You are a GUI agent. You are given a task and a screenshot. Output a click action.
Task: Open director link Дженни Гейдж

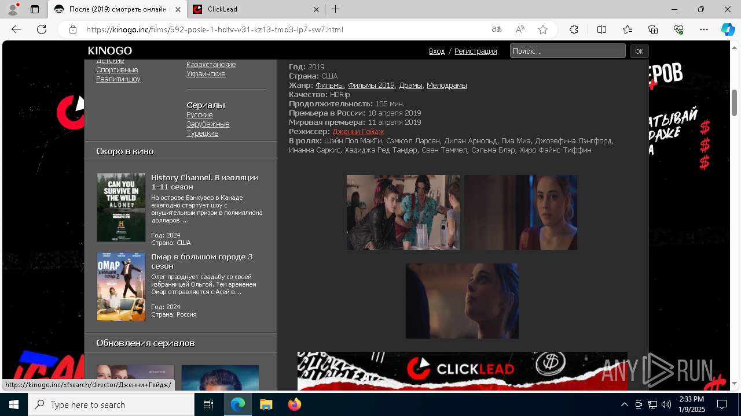click(x=358, y=132)
